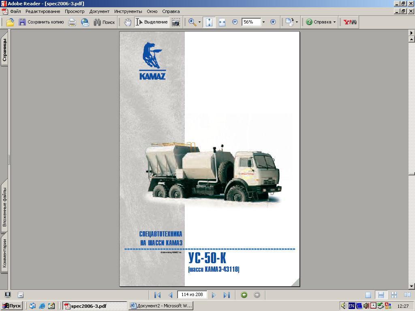
Task: Expand the Справка toolbar dropdown arrow
Action: click(334, 22)
